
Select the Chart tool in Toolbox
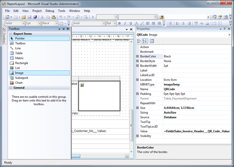pos(18,83)
